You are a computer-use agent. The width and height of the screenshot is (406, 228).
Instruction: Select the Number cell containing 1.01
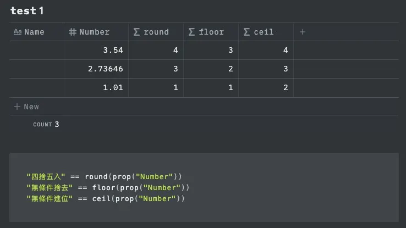point(96,88)
